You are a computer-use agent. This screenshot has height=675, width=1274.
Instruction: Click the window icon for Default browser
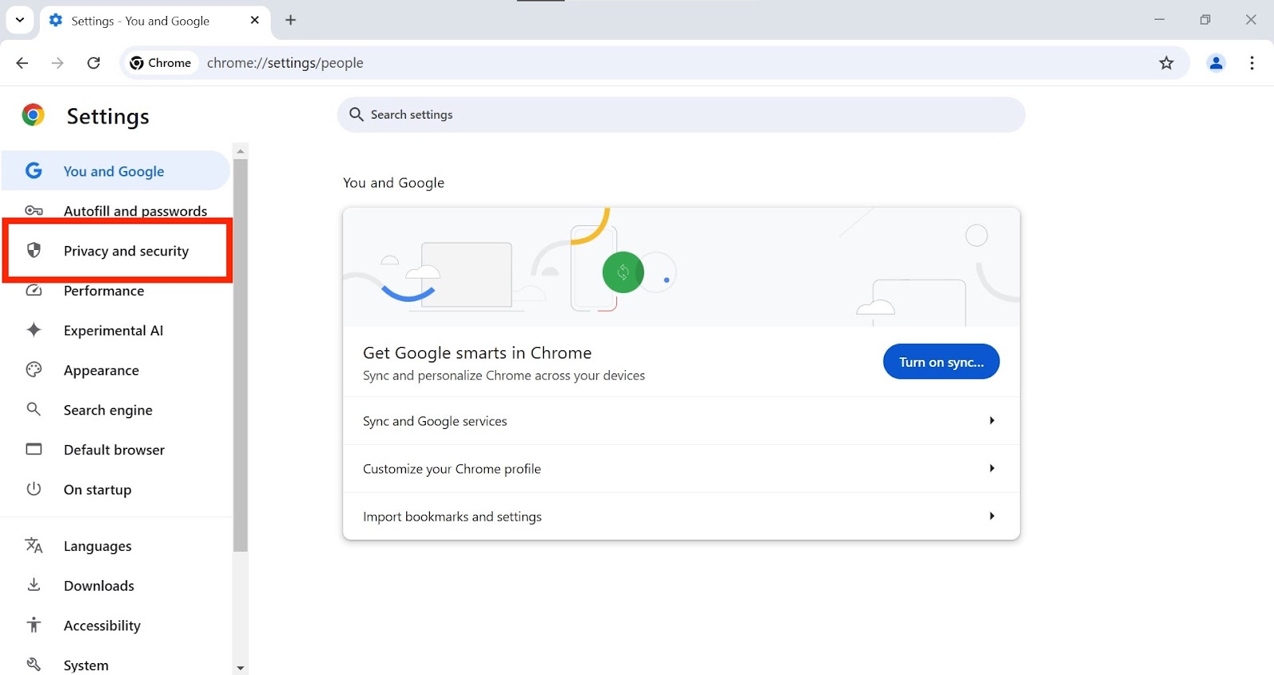click(x=33, y=449)
